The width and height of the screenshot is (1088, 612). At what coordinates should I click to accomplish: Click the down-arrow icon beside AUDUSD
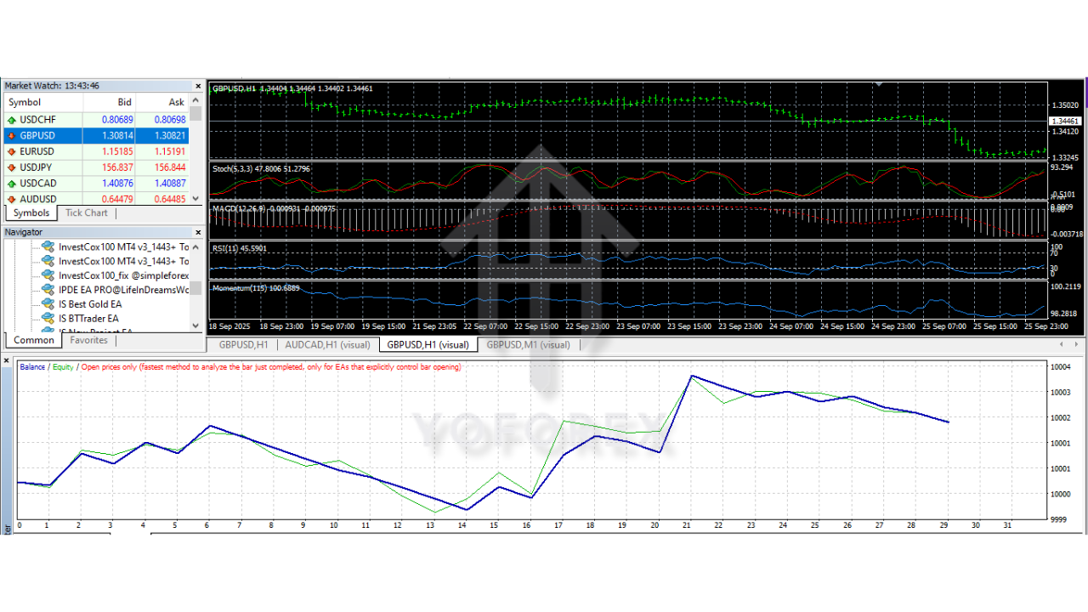10,198
